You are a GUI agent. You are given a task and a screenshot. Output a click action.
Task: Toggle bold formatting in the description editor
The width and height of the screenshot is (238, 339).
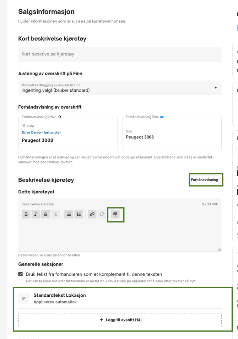[x=26, y=214]
